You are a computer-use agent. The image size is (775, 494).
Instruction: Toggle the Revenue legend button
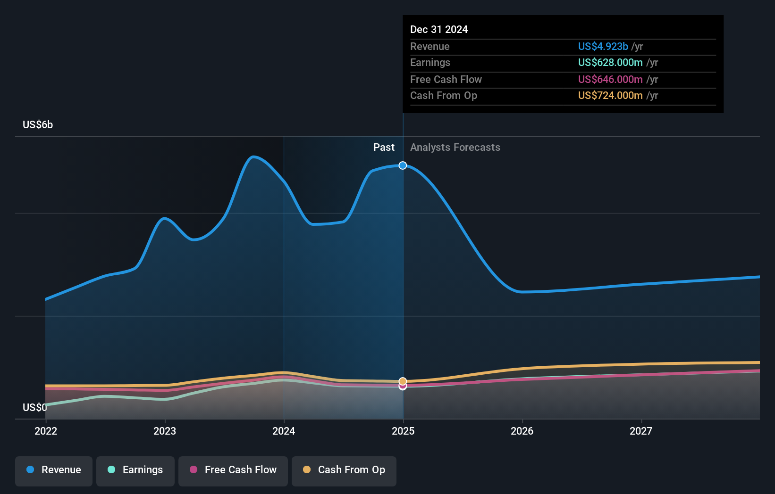[x=54, y=471]
